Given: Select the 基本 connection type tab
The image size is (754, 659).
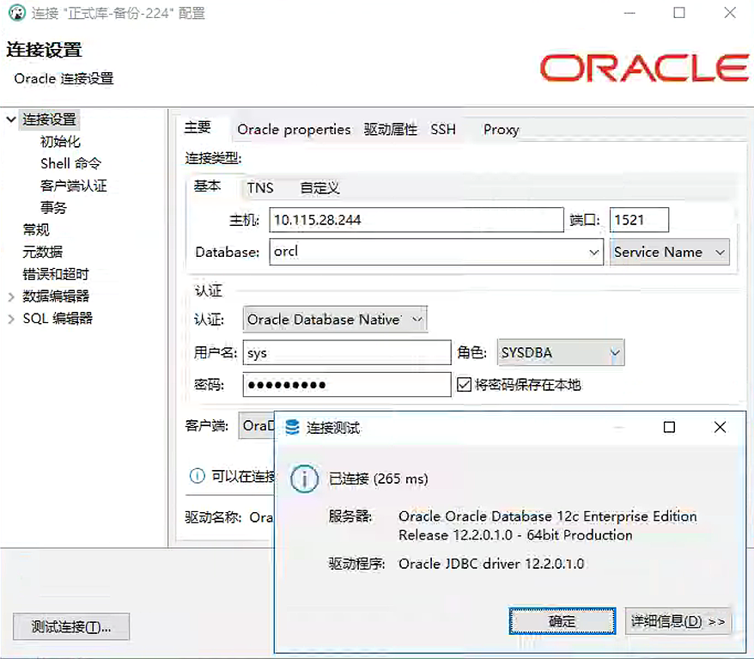Looking at the screenshot, I should (207, 186).
